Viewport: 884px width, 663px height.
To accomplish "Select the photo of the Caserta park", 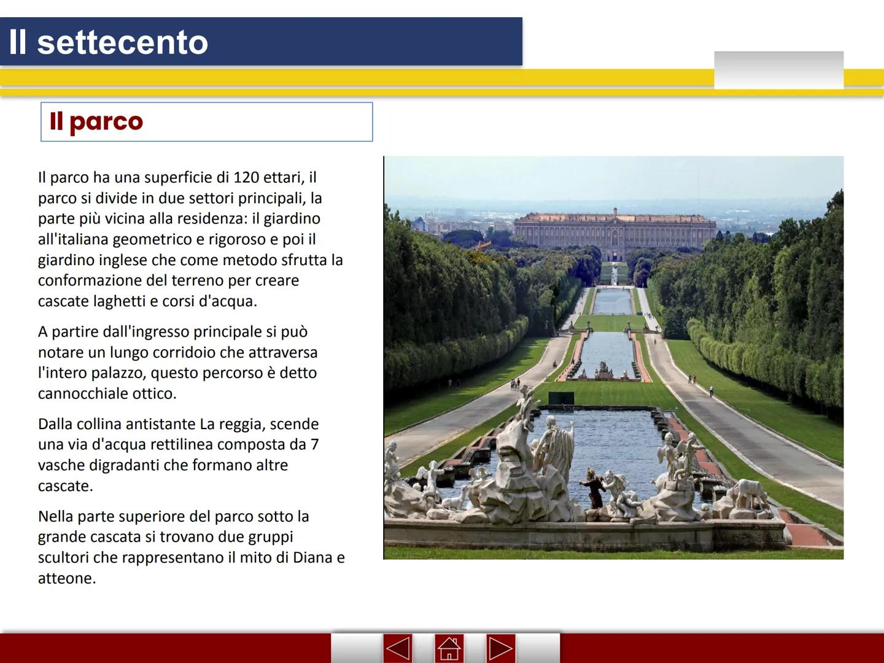I will click(614, 356).
